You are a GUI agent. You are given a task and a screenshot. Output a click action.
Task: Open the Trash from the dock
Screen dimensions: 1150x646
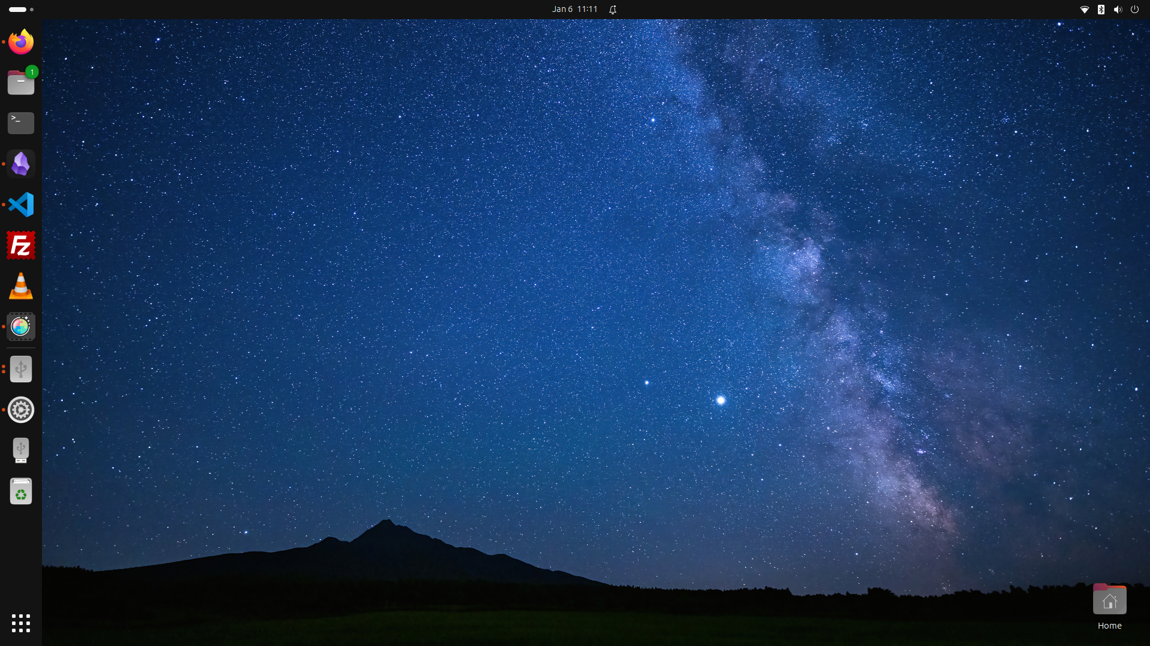point(21,491)
